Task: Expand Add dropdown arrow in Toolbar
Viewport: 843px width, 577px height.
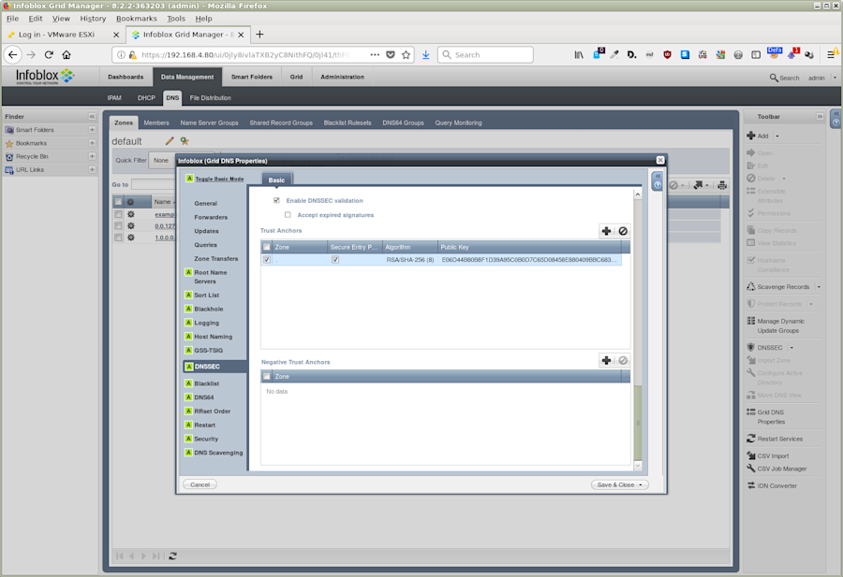Action: pyautogui.click(x=777, y=137)
